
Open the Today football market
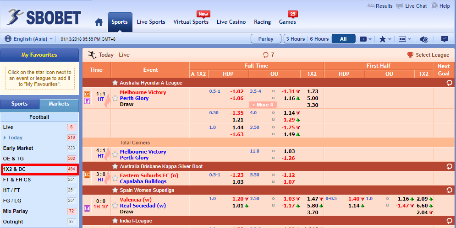[39, 138]
